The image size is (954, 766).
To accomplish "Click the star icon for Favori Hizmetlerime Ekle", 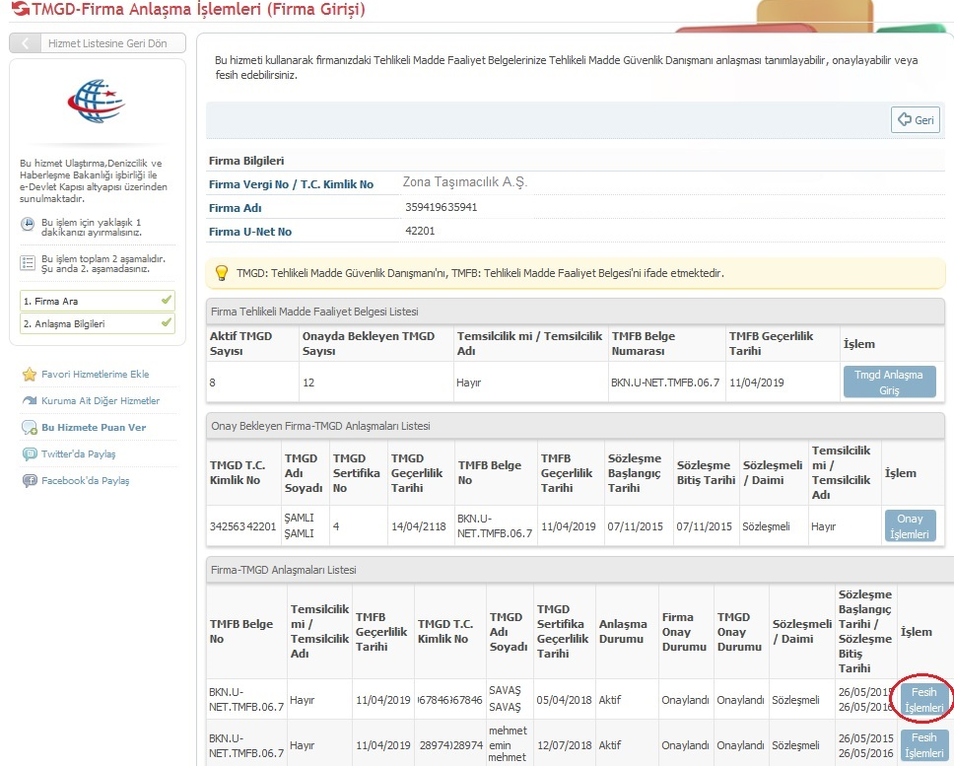I will (x=30, y=375).
